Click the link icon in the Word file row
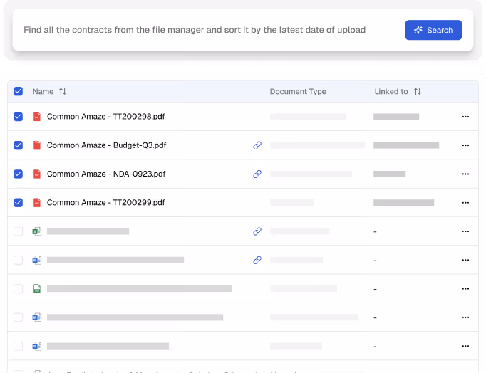This screenshot has width=486, height=373. (257, 260)
